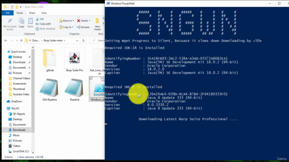Uncheck the selected file's checkbox

[91, 78]
